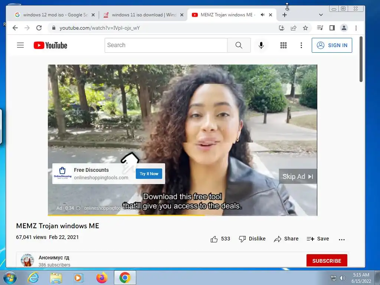Close the Google search tab
The image size is (380, 285).
click(x=93, y=15)
